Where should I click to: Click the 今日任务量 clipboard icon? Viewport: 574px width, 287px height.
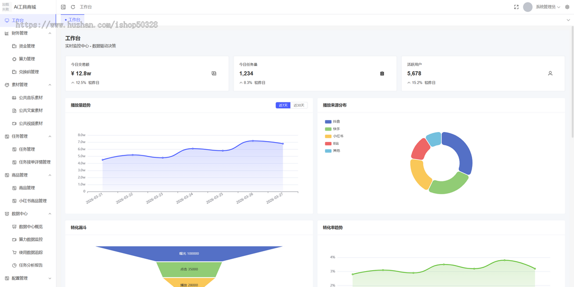(382, 73)
